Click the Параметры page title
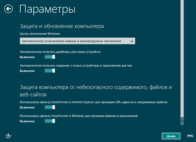This screenshot has height=142, width=196. click(x=47, y=9)
